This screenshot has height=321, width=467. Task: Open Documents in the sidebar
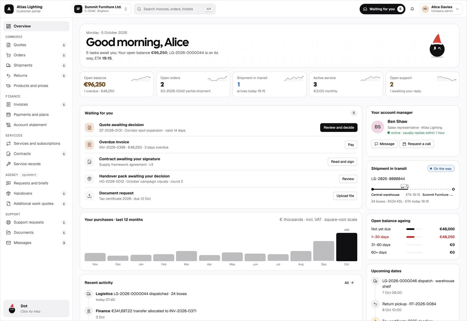pos(36,233)
